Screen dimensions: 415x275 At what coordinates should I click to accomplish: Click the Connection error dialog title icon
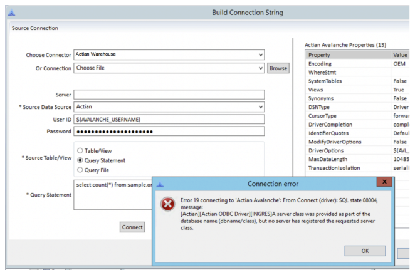(159, 184)
